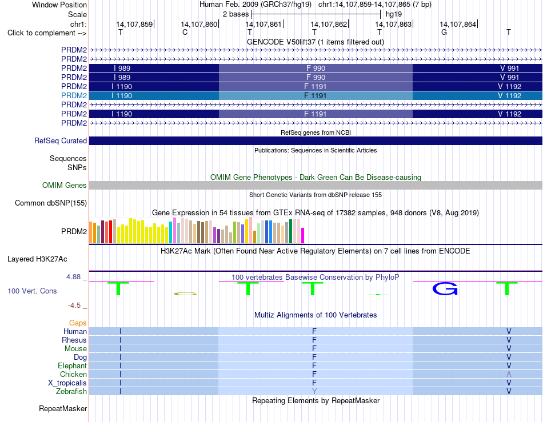Image resolution: width=543 pixels, height=422 pixels.
Task: Click the 'Window Position' label
Action: tap(59, 5)
